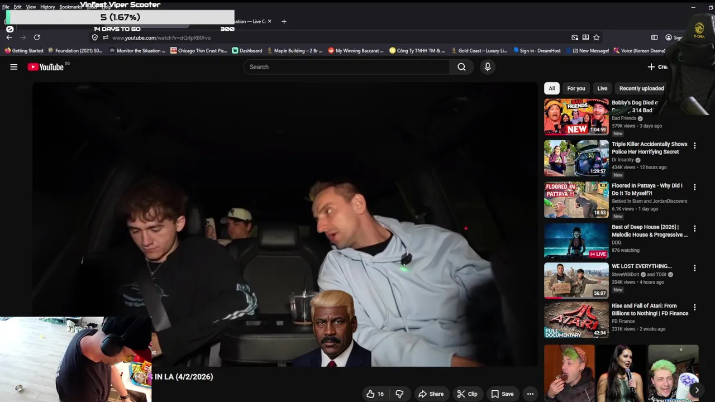Open the Atari full documentary thumbnail

(576, 320)
